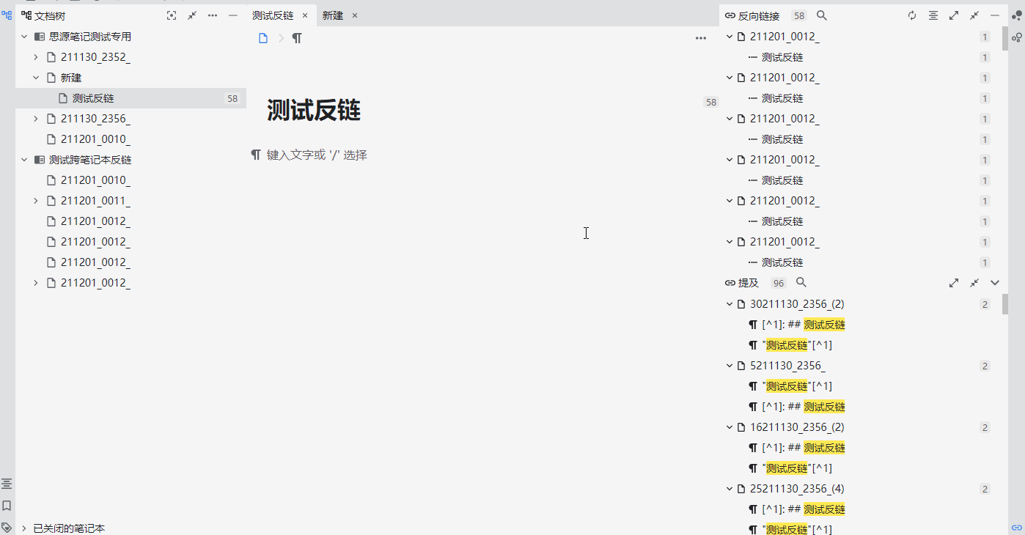Expand the 211130_2352_ document node

click(x=34, y=56)
